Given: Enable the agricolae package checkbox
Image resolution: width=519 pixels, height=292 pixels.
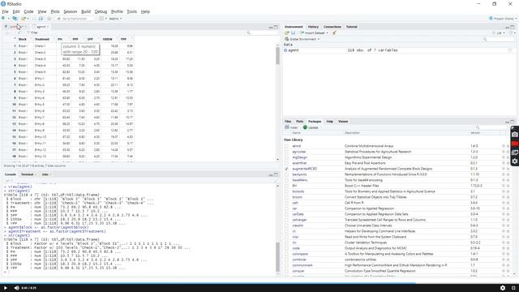Looking at the screenshot, I should 286,152.
